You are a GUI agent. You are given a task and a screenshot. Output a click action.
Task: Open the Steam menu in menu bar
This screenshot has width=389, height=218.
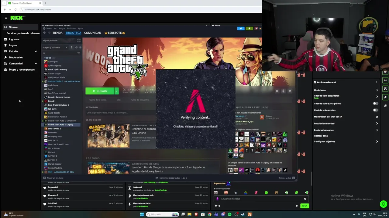[x=49, y=28]
